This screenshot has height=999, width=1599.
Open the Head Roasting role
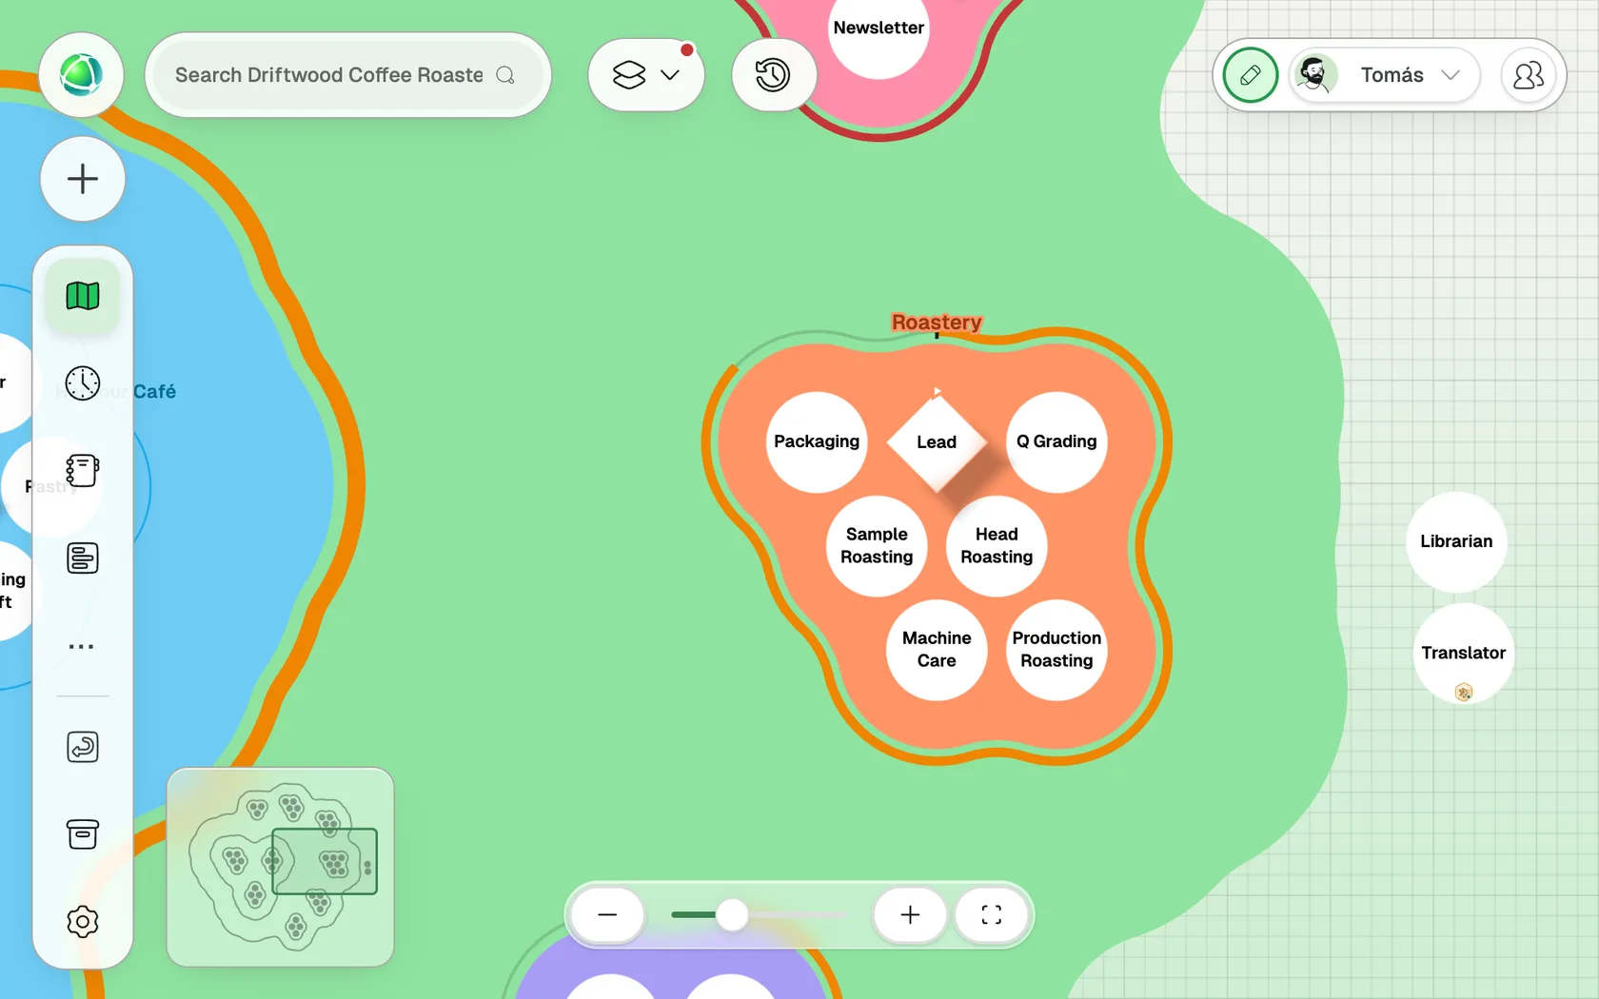[997, 546]
